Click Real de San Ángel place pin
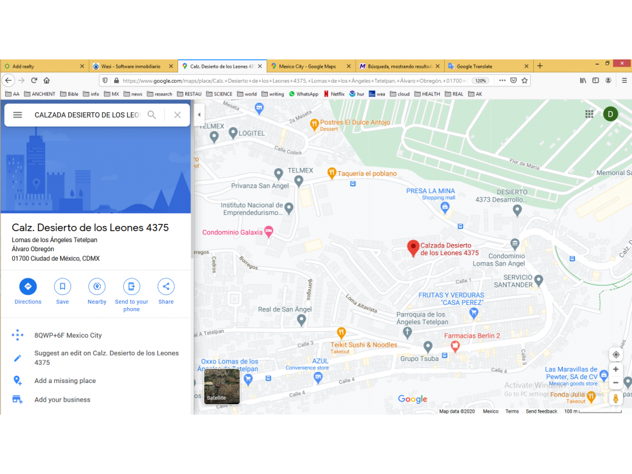Image resolution: width=632 pixels, height=474 pixels. [301, 320]
